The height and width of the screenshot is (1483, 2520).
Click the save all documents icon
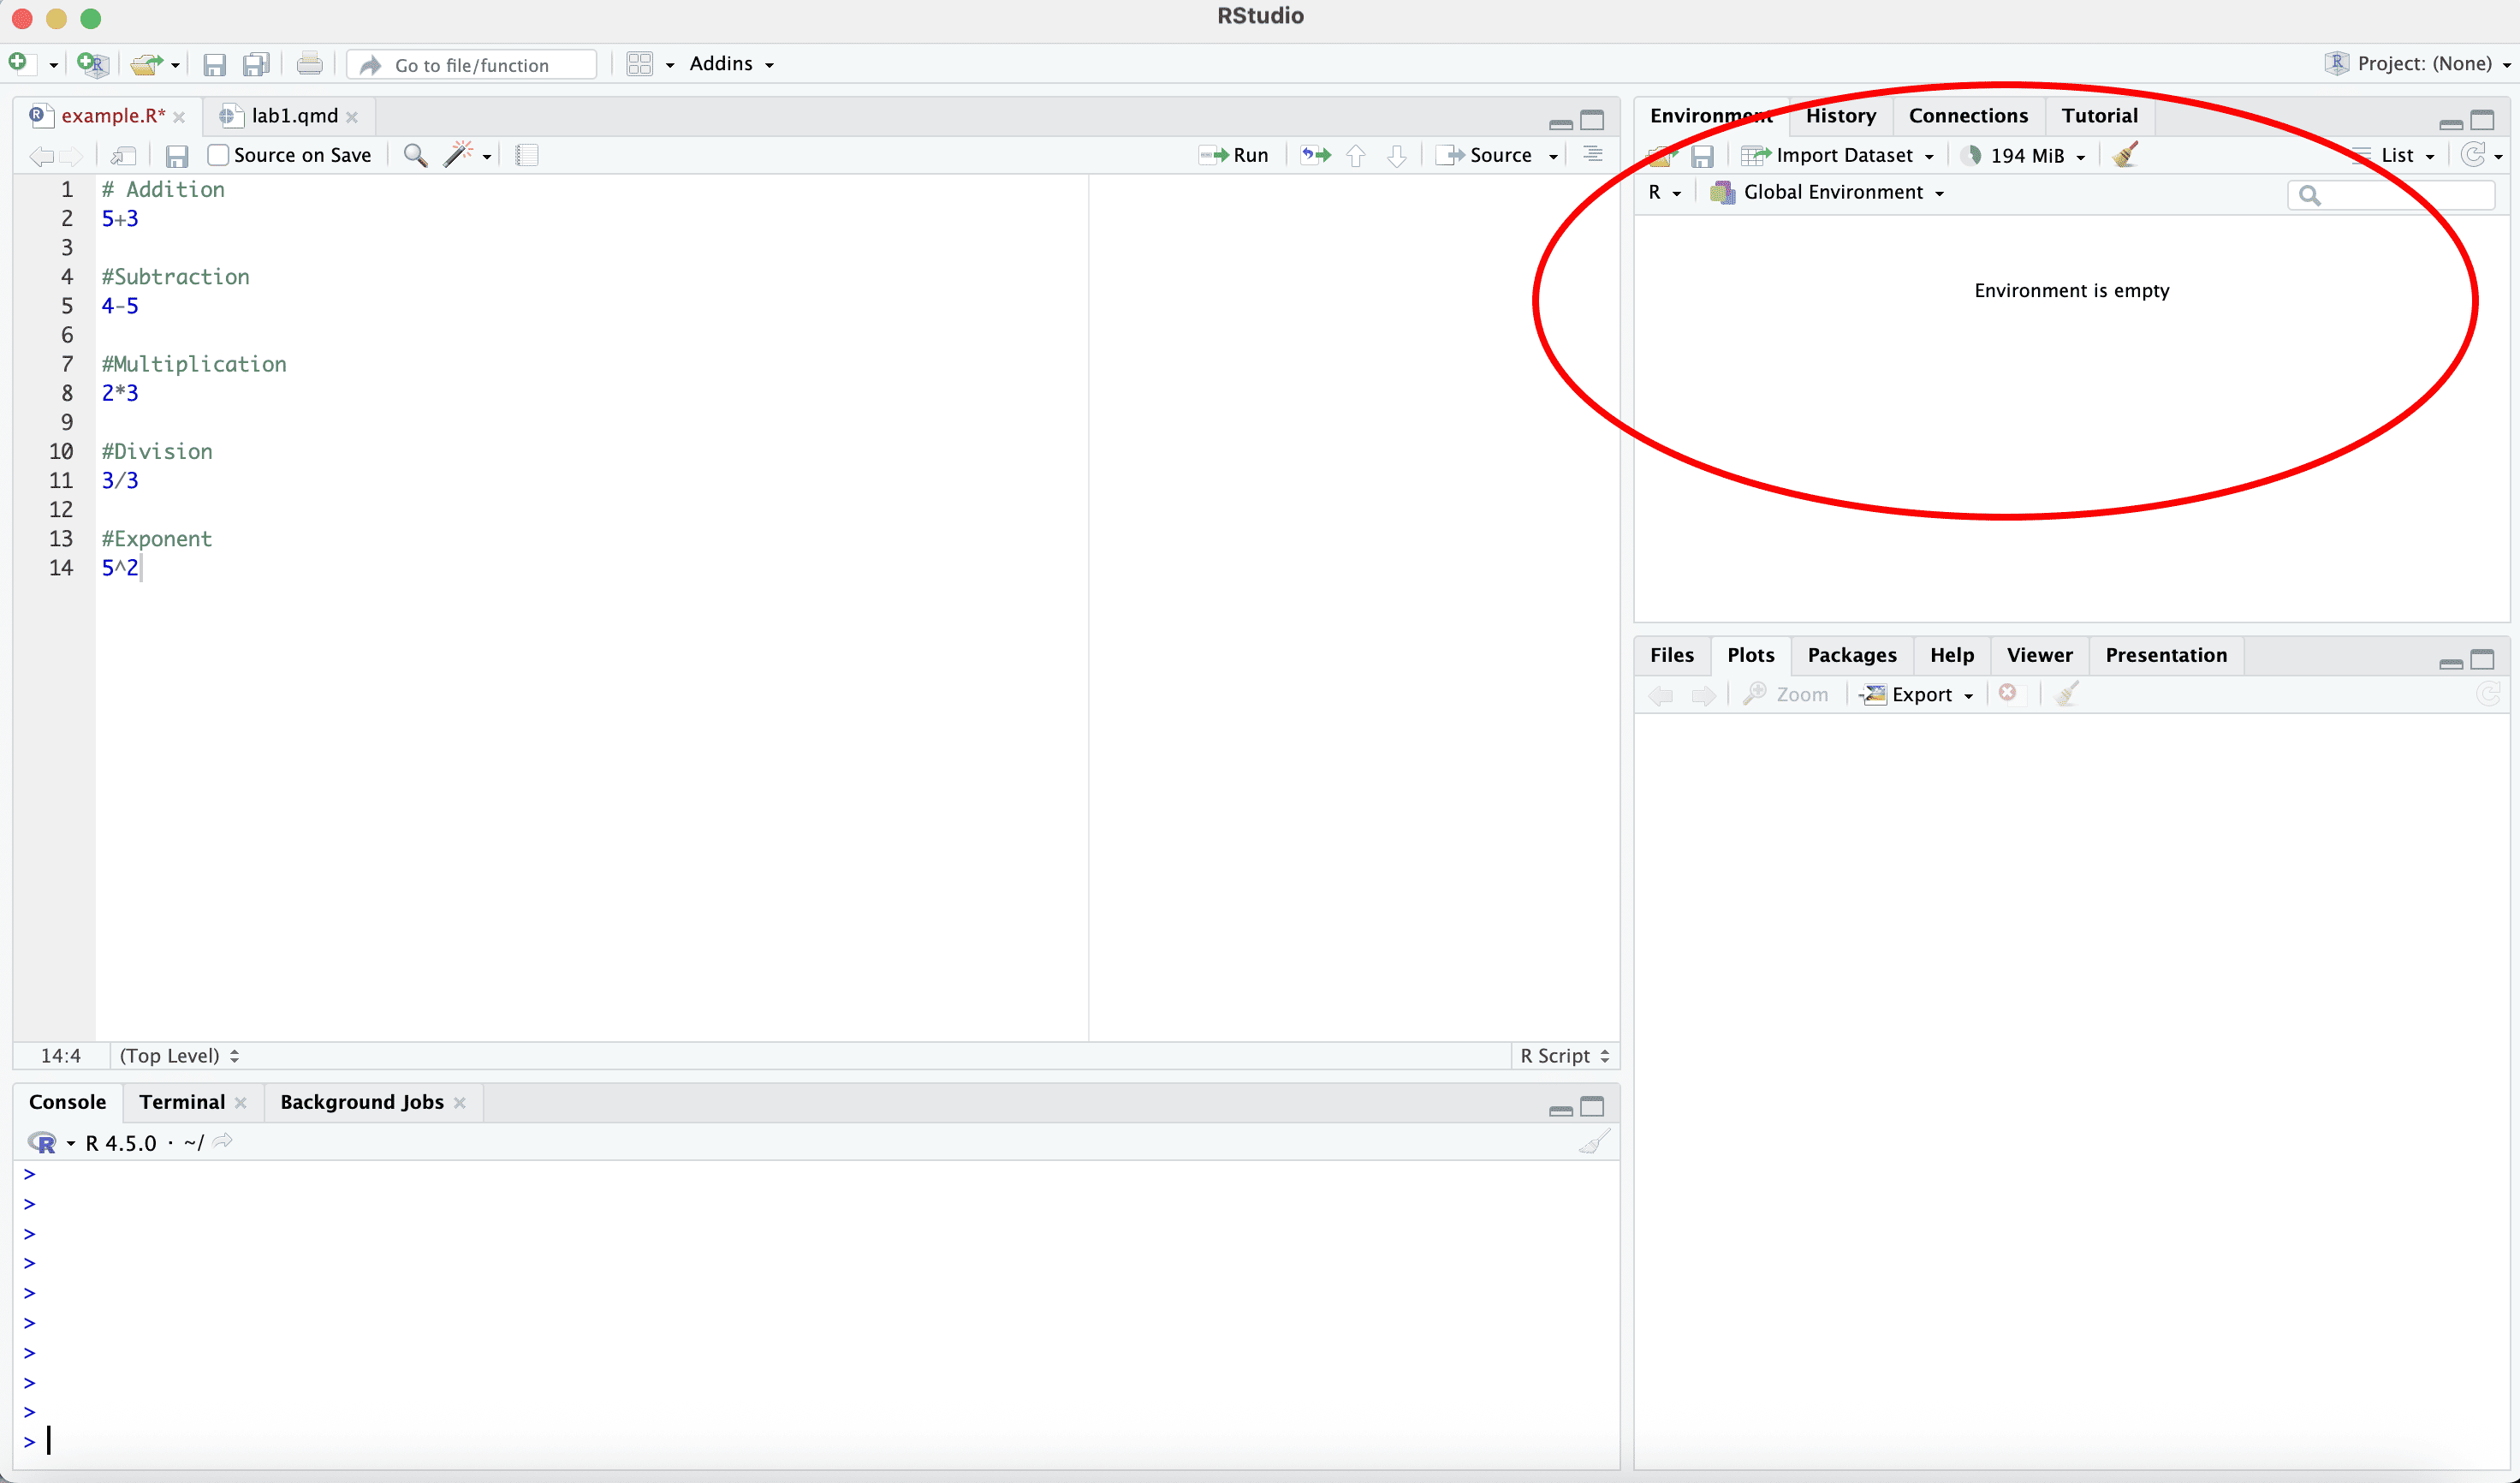256,65
